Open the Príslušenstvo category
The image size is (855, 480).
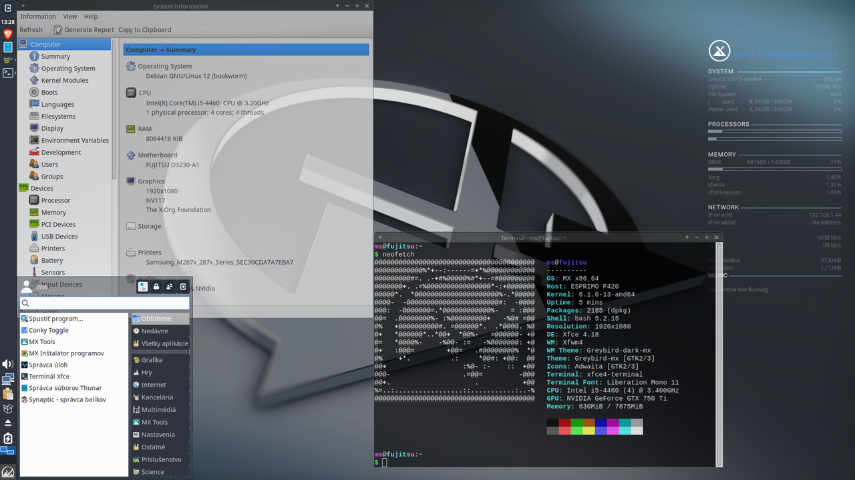click(x=160, y=460)
